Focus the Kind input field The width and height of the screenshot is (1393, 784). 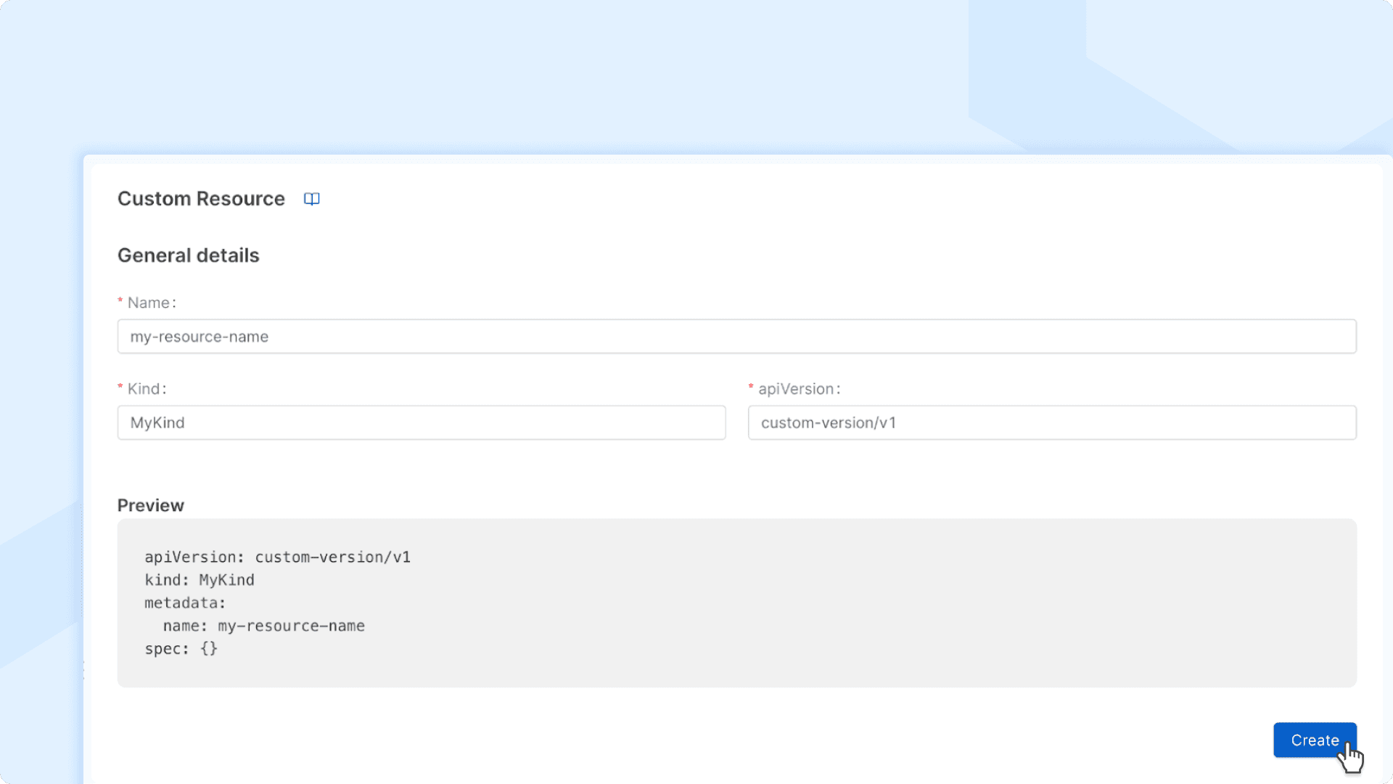pyautogui.click(x=422, y=422)
